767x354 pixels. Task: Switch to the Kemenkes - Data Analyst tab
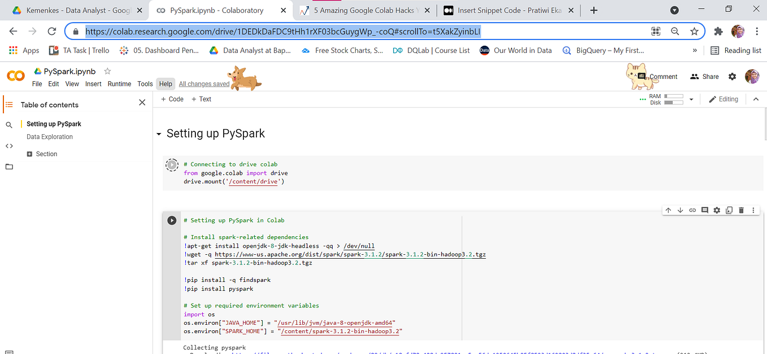tap(74, 10)
